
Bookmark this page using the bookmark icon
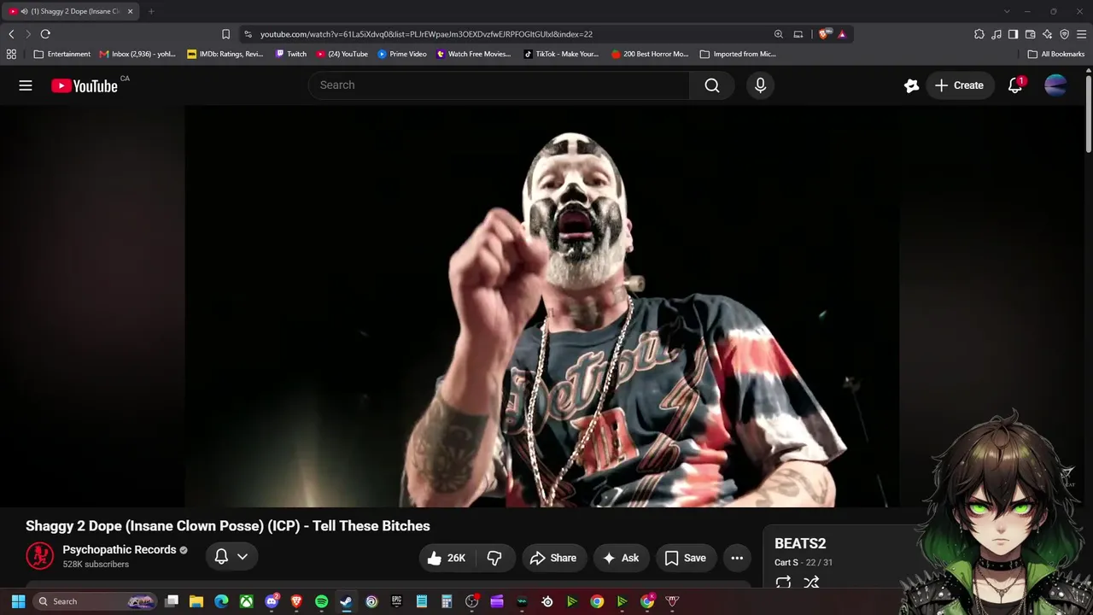tap(225, 34)
